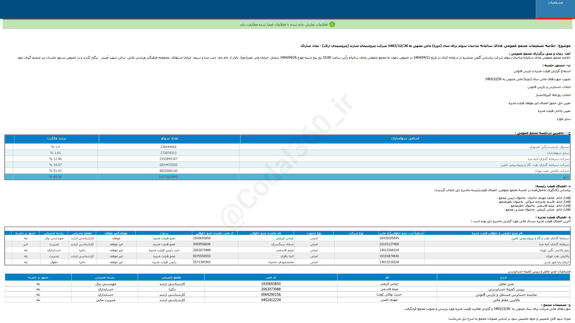Click the نوع عضویت column header
The width and height of the screenshot is (575, 323).
click(x=314, y=233)
